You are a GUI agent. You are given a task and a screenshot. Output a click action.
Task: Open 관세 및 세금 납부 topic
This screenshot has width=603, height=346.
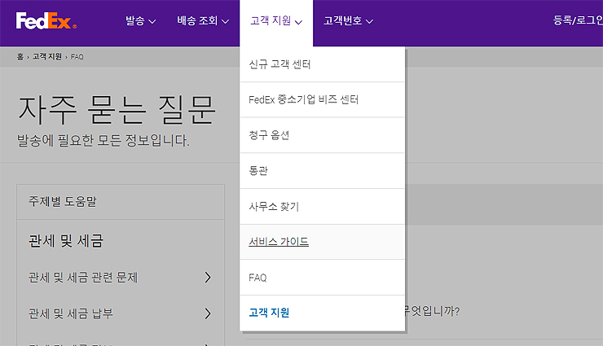[x=121, y=313]
